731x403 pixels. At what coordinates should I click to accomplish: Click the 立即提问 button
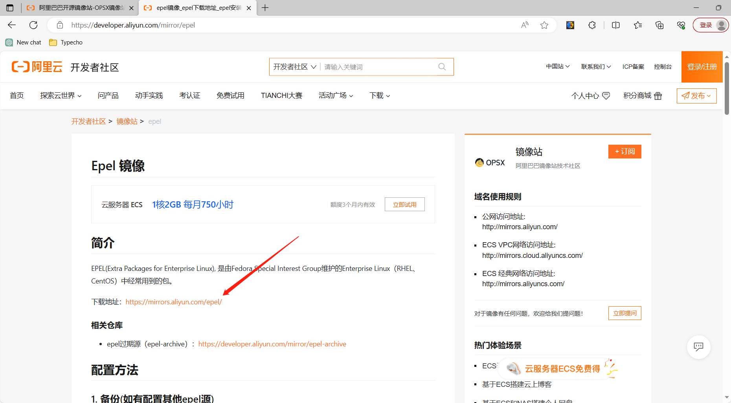pos(625,313)
